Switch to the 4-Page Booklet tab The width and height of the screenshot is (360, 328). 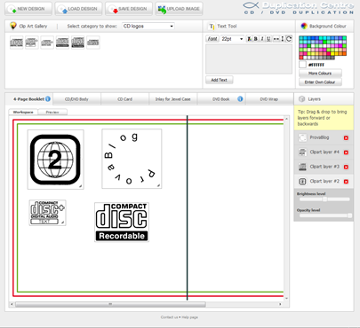coord(28,99)
